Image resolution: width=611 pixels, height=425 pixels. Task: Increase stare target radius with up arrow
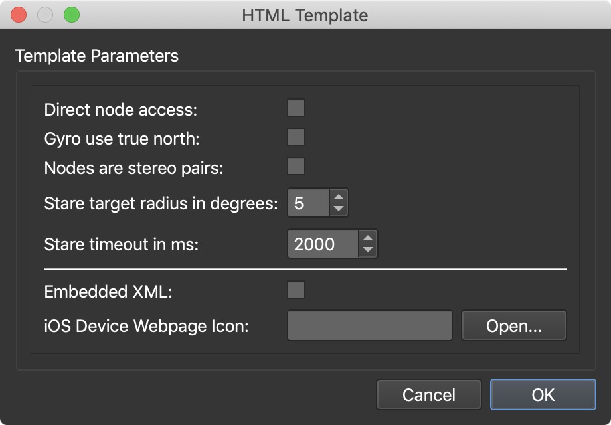coord(339,197)
